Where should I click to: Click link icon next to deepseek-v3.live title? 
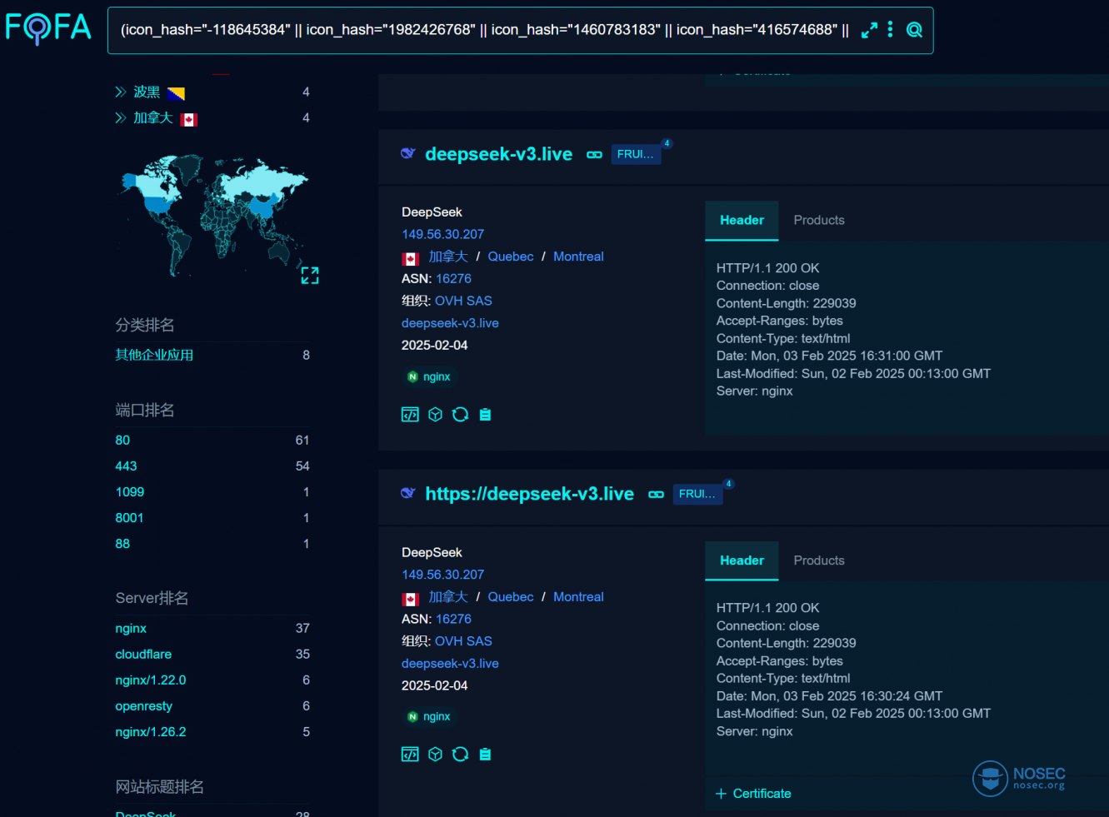pos(594,155)
